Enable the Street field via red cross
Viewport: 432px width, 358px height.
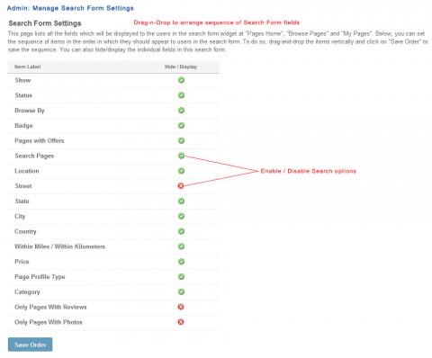[181, 186]
